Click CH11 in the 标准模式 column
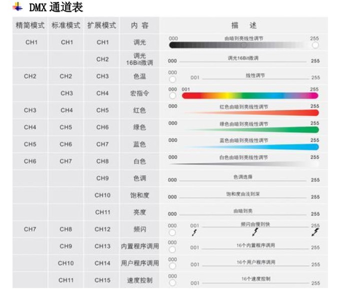338x289 pixels. click(x=66, y=280)
